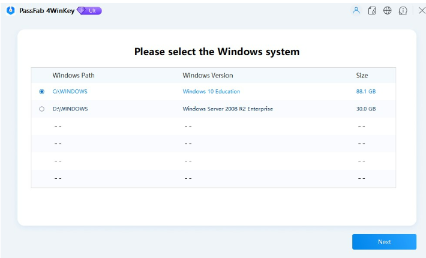This screenshot has width=426, height=258.
Task: Click the C:\WINDOWS path text
Action: coord(70,92)
